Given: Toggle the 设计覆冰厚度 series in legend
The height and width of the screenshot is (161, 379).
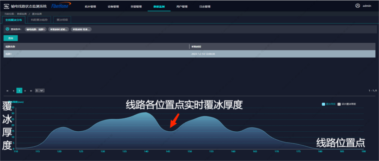Looking at the screenshot, I should [x=347, y=104].
